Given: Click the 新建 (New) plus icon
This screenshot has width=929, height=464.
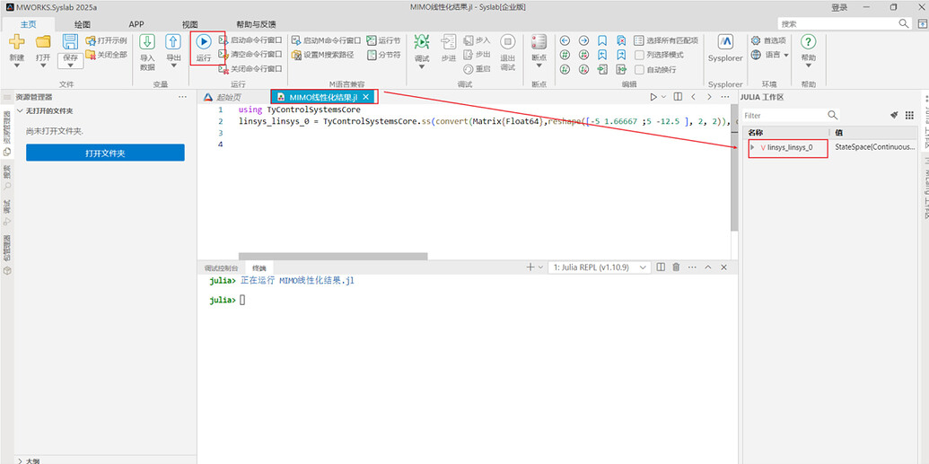Looking at the screenshot, I should point(16,41).
